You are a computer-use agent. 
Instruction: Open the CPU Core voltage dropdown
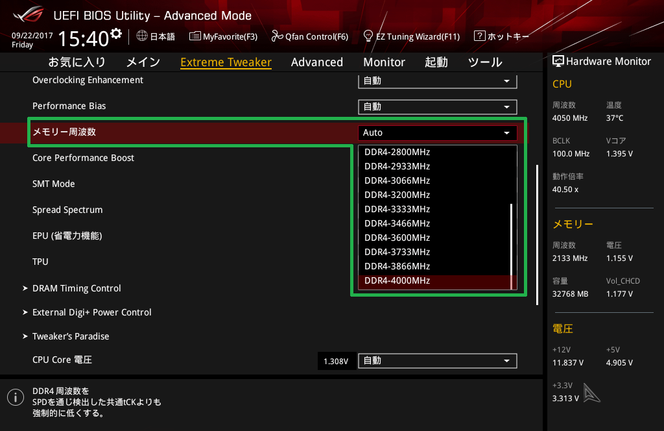(x=437, y=361)
